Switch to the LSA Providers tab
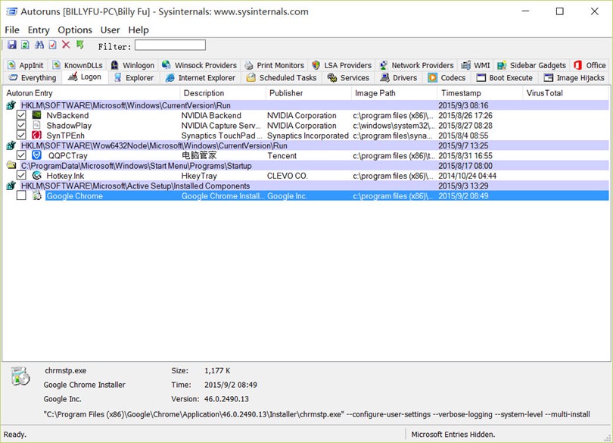 click(342, 65)
